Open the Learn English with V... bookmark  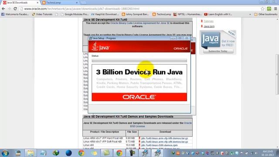tap(218, 14)
